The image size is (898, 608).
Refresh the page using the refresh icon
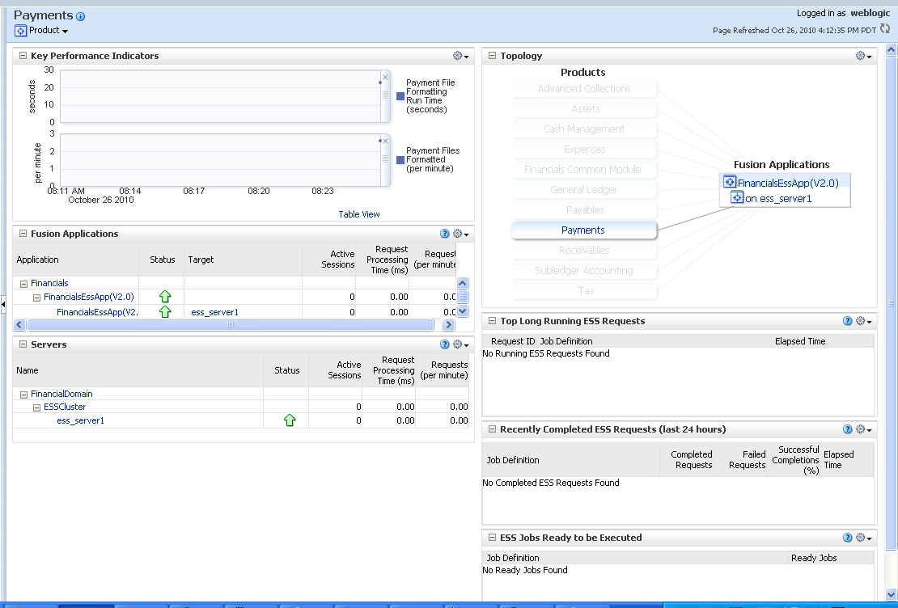pos(885,28)
